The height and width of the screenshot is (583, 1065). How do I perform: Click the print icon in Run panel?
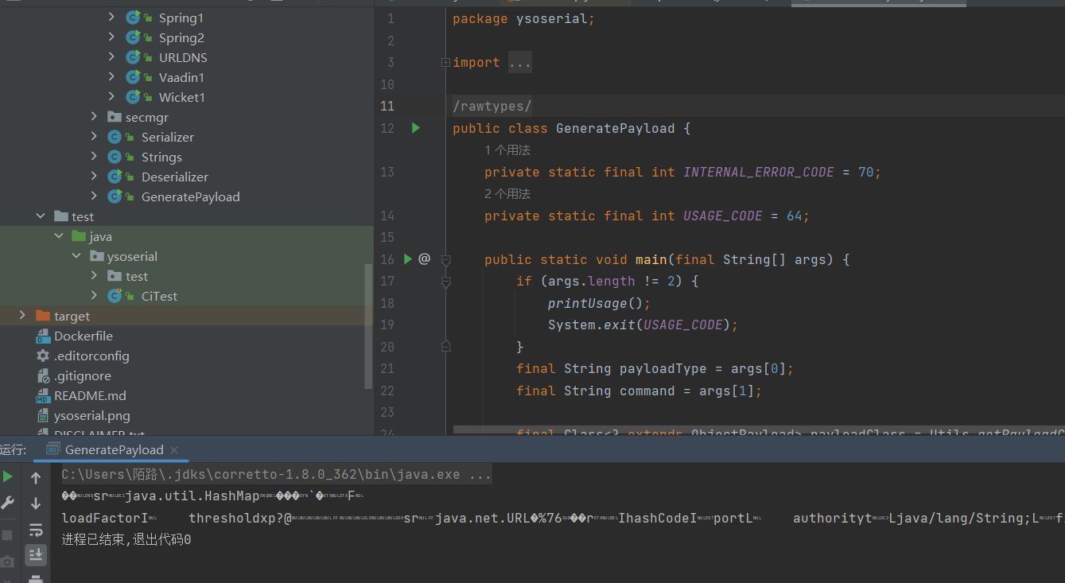(36, 578)
